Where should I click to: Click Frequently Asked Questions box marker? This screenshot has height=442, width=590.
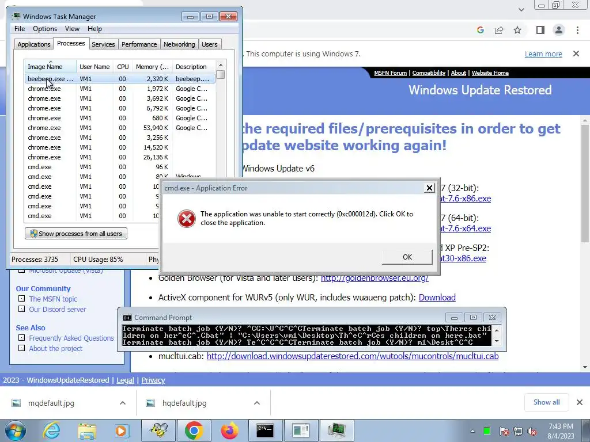click(x=22, y=337)
